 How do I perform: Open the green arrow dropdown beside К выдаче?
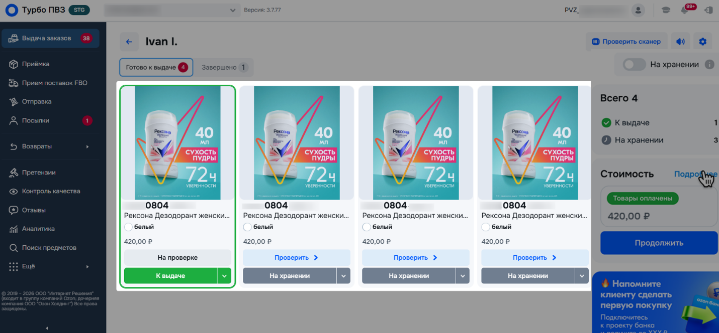[224, 276]
